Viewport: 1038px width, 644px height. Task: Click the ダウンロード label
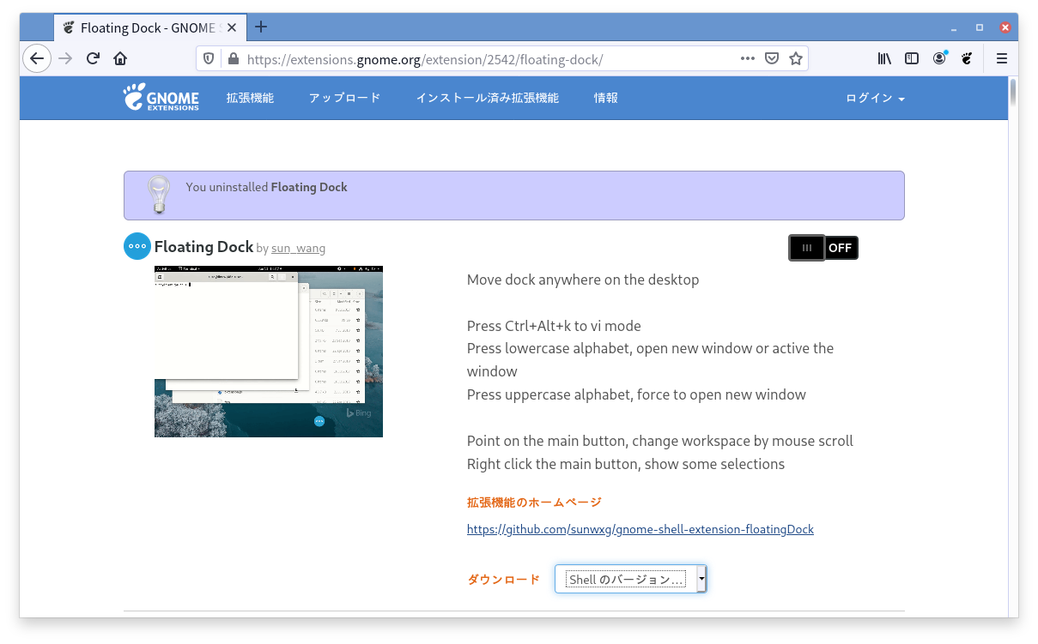point(503,580)
